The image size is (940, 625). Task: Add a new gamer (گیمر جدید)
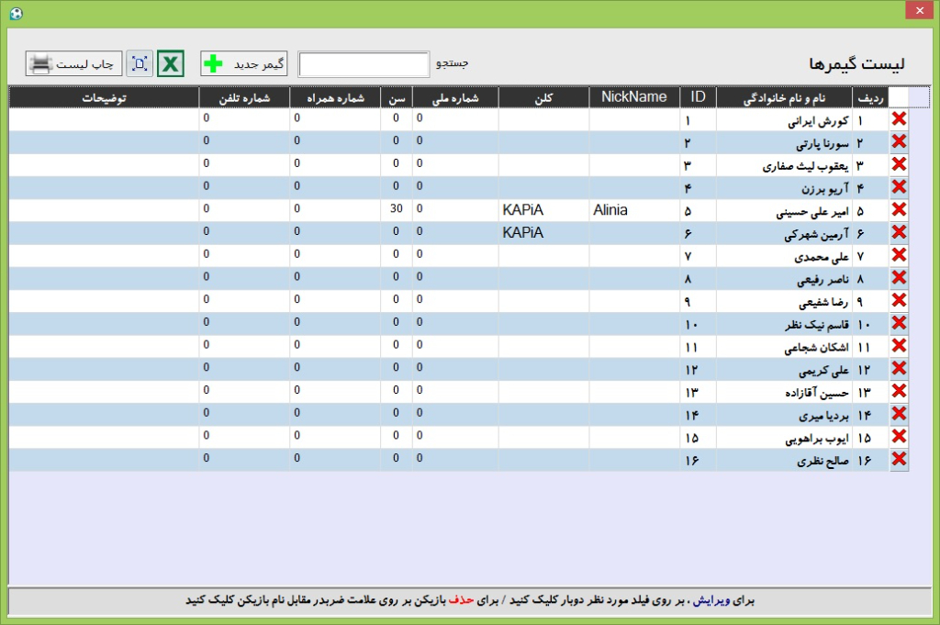tap(244, 64)
